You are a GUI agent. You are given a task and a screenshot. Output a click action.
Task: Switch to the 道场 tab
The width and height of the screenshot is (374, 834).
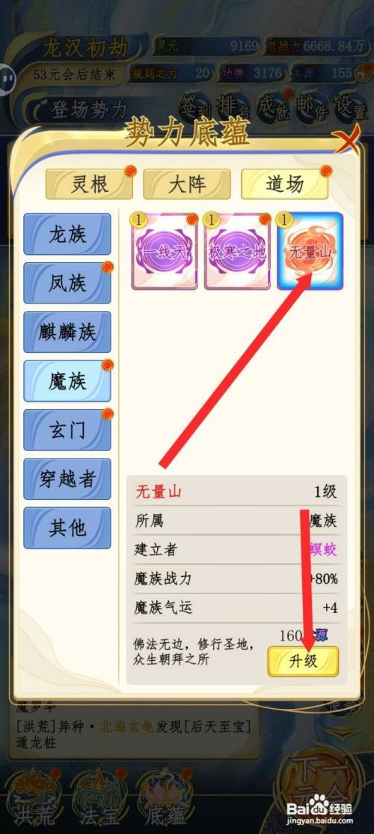(x=285, y=184)
